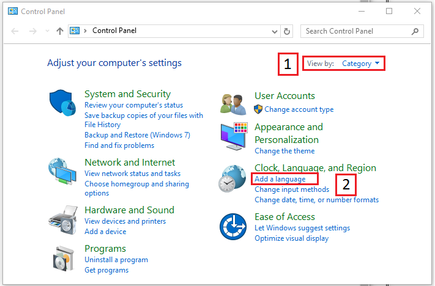The height and width of the screenshot is (286, 435).
Task: Click the User Accounts people icon
Action: click(234, 103)
